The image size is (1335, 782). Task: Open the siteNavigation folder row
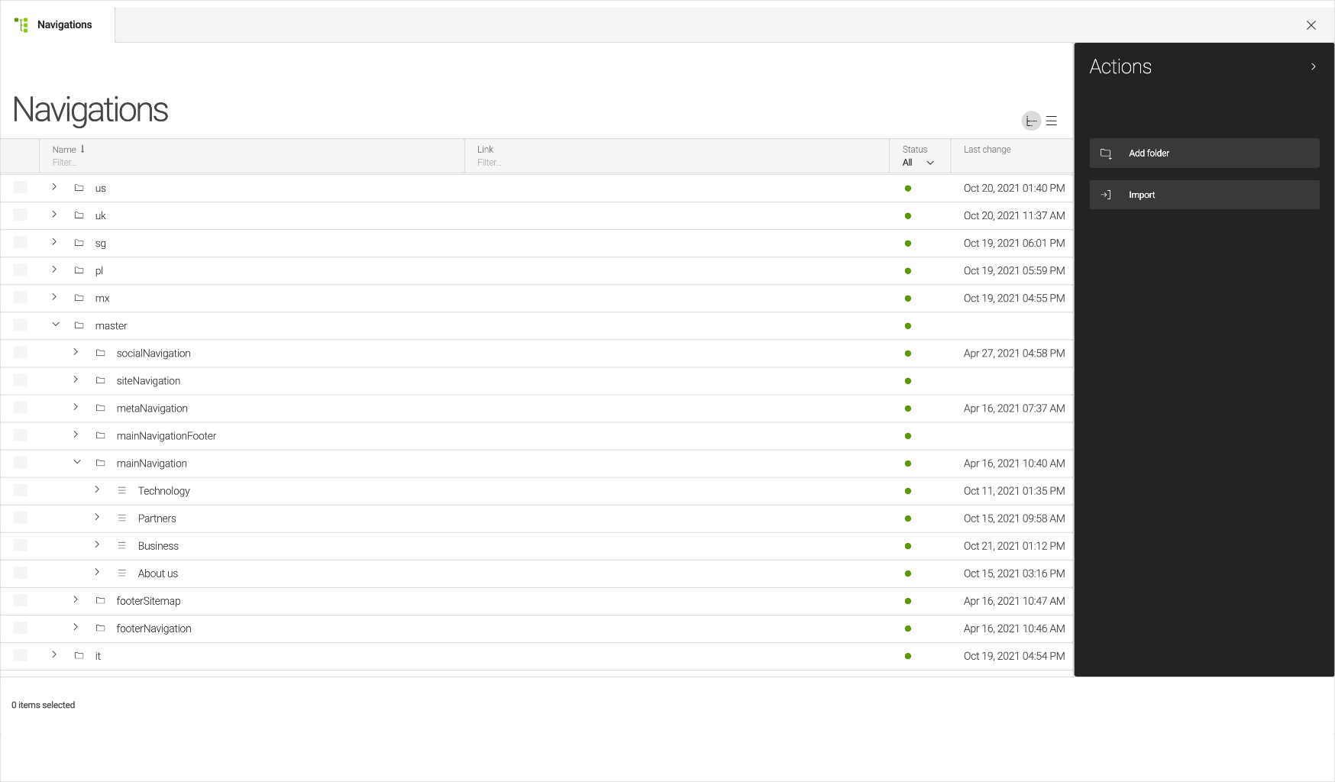point(148,380)
